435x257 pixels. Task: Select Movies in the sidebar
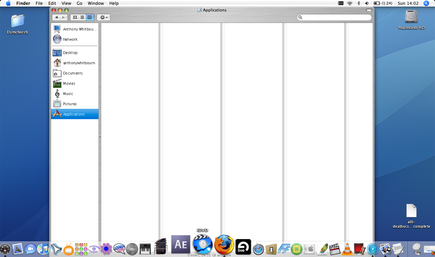point(75,83)
